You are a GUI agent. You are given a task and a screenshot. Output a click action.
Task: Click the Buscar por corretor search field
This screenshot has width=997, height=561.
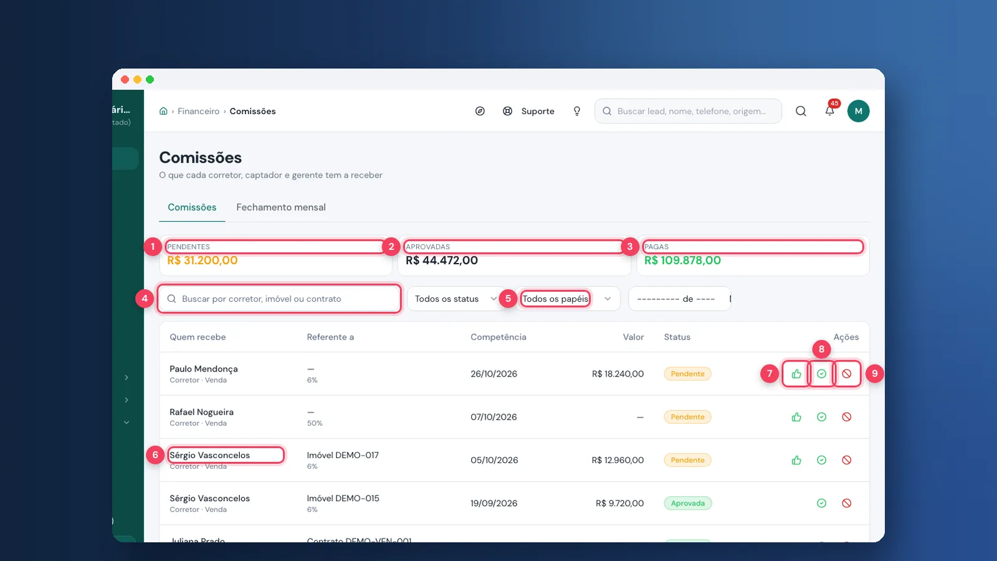pyautogui.click(x=279, y=299)
